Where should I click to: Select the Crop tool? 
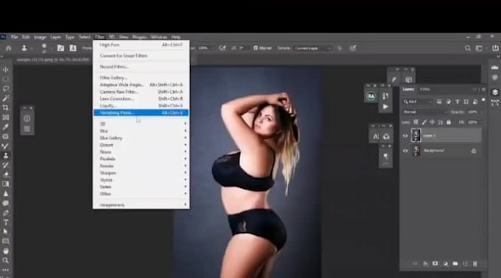5,108
